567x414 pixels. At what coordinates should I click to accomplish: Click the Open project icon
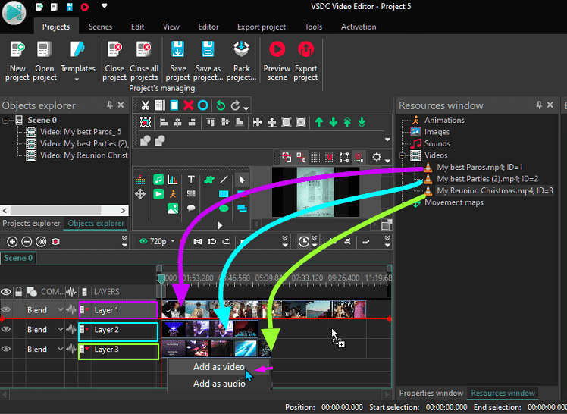[x=45, y=50]
